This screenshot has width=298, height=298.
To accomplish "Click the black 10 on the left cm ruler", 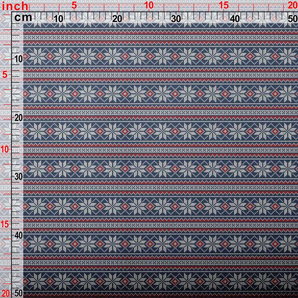I will click(x=18, y=59).
